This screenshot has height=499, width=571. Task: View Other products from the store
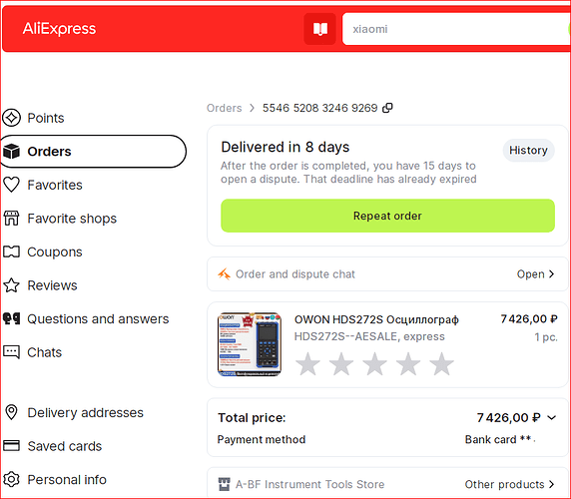(x=509, y=484)
